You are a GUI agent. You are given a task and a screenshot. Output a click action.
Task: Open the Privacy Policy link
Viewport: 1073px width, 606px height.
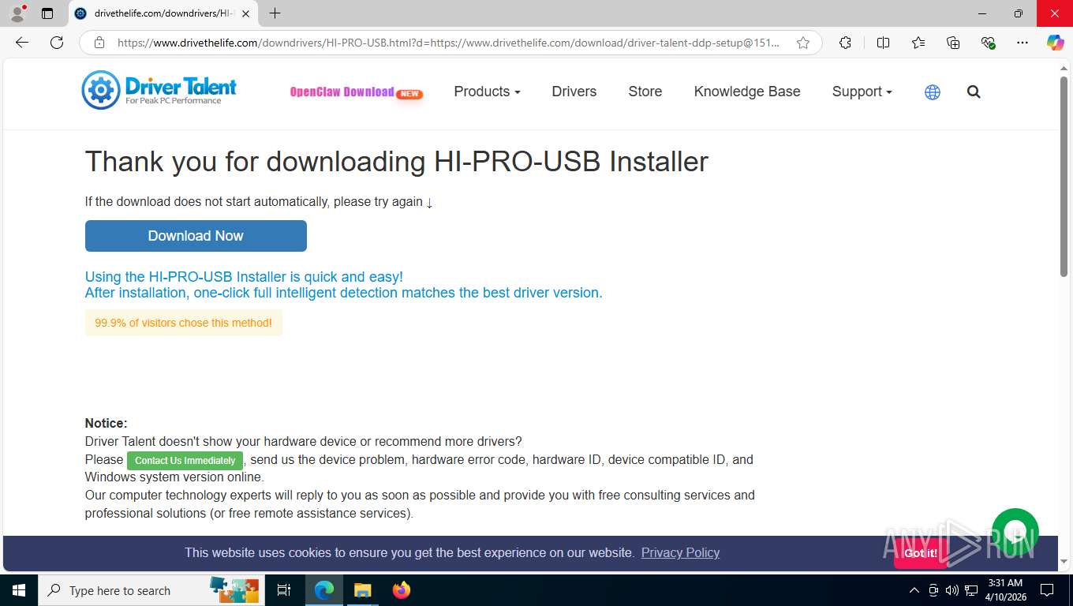(x=680, y=552)
